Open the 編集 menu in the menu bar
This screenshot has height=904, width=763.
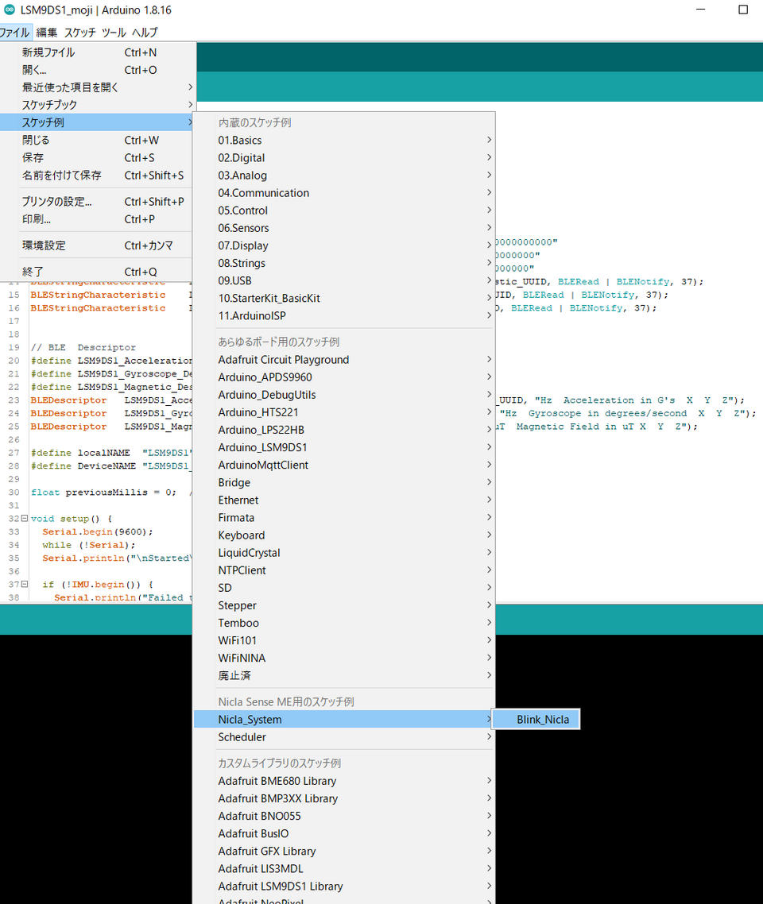[47, 33]
